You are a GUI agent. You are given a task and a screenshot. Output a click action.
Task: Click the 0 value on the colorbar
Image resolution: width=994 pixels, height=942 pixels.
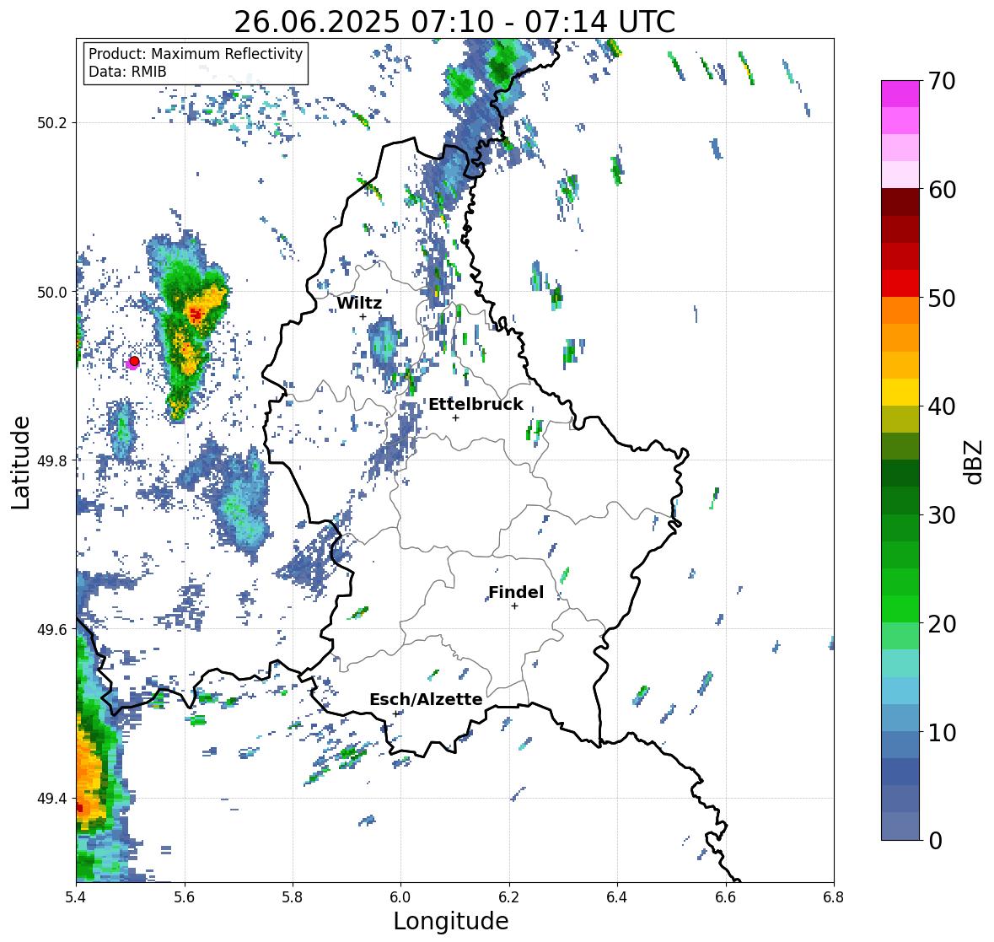[935, 841]
